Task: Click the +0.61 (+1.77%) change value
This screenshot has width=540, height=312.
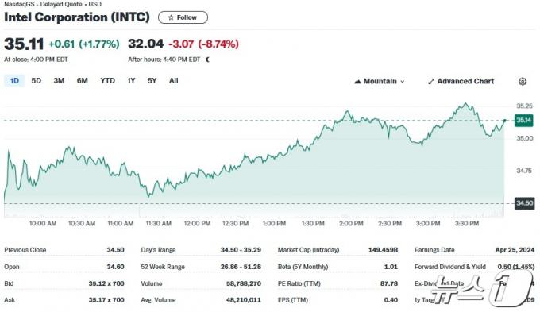Action: [84, 44]
